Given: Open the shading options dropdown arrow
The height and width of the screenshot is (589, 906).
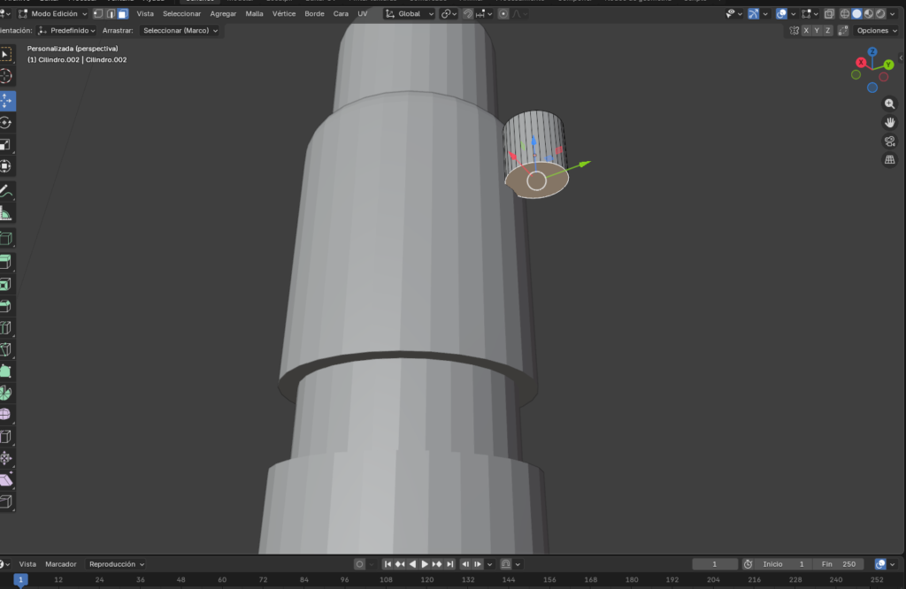Looking at the screenshot, I should [x=893, y=14].
